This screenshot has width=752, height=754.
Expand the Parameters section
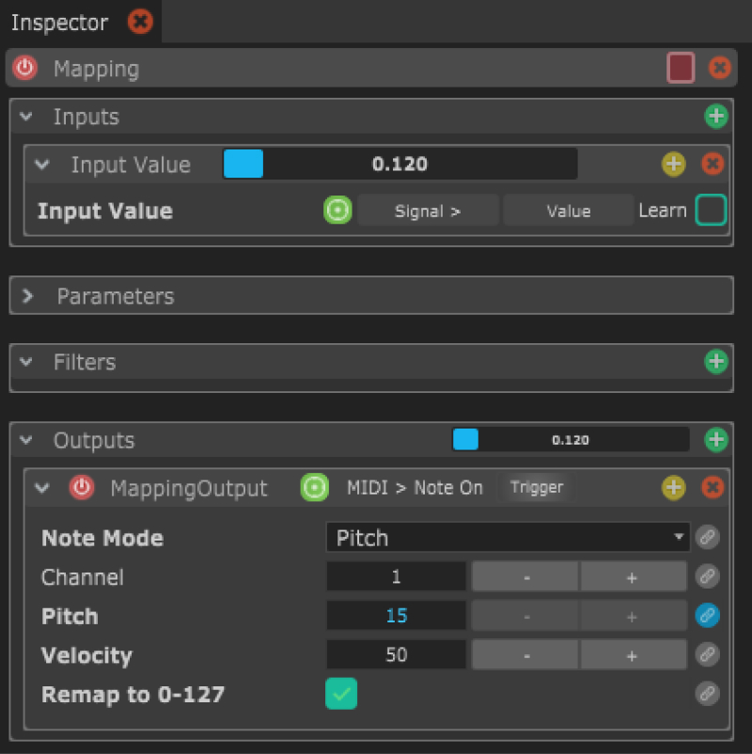pyautogui.click(x=28, y=296)
